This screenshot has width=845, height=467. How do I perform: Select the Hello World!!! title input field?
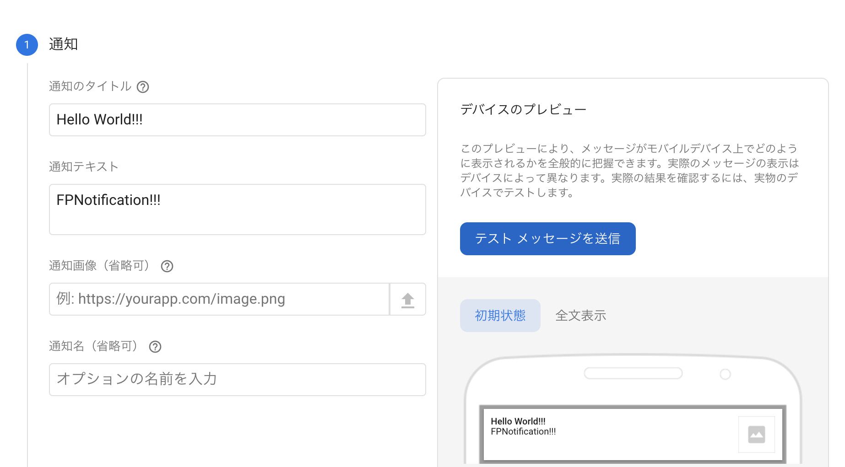[237, 120]
